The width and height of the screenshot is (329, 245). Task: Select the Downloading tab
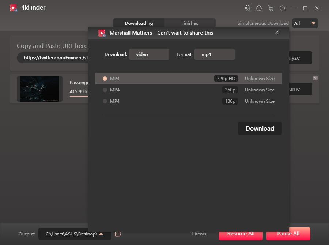point(139,23)
